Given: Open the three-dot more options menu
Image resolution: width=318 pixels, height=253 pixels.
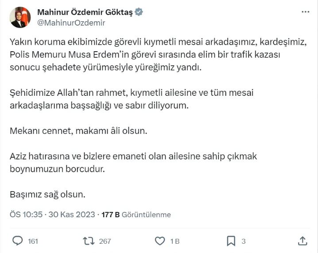Looking at the screenshot, I should [305, 12].
